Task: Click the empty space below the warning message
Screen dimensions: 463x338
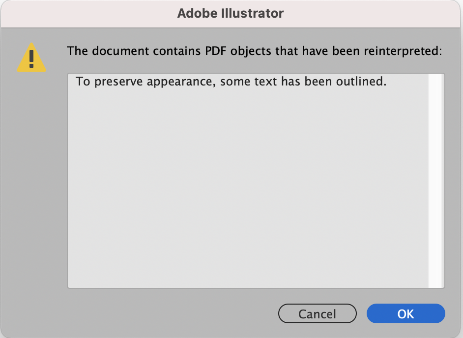Action: 246,197
